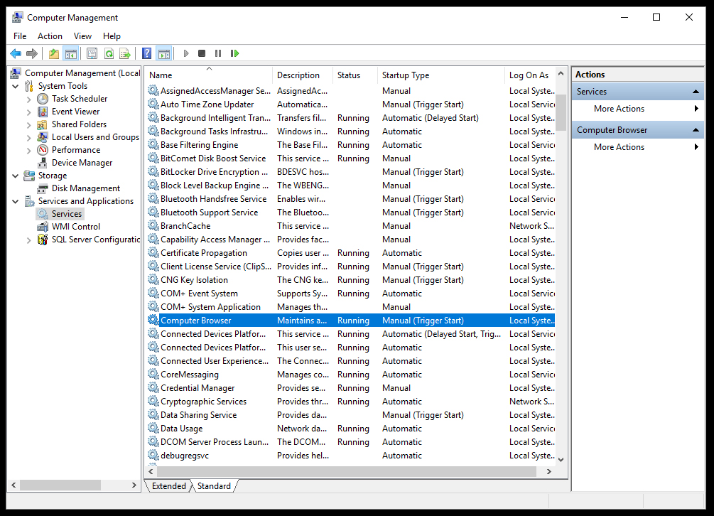
Task: Click the services list horizontal scrollbar thumb
Action: [x=347, y=472]
